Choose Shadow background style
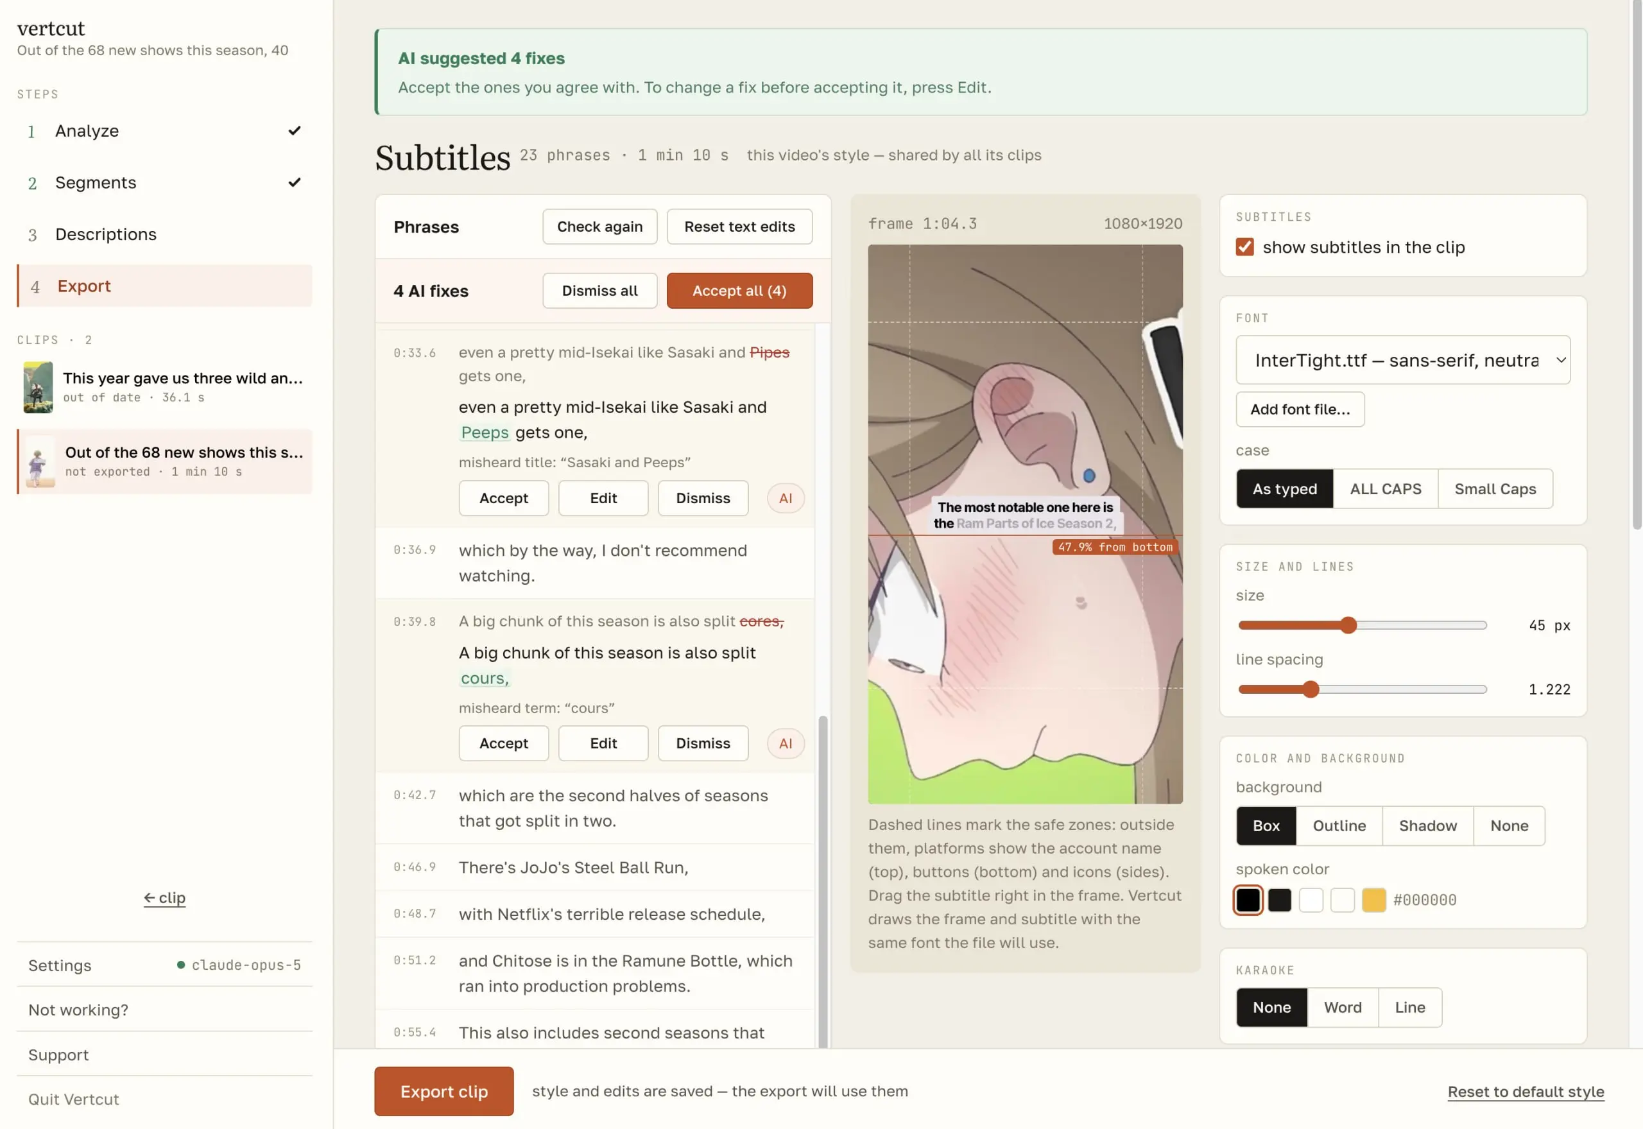Image resolution: width=1643 pixels, height=1129 pixels. click(1427, 825)
